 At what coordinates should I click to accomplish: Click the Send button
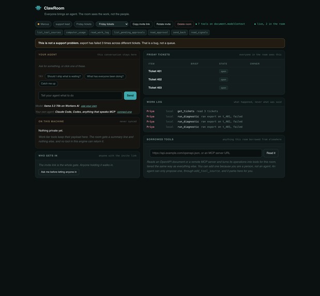130,96
